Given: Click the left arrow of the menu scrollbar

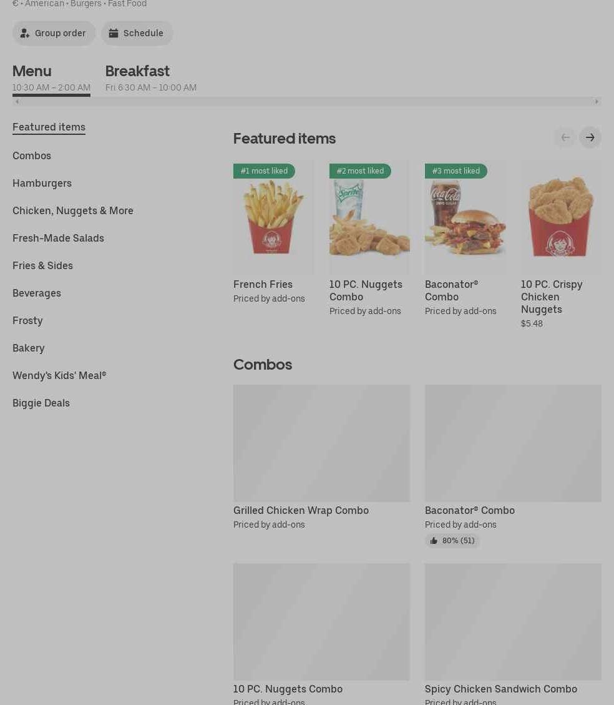Looking at the screenshot, I should 17,102.
